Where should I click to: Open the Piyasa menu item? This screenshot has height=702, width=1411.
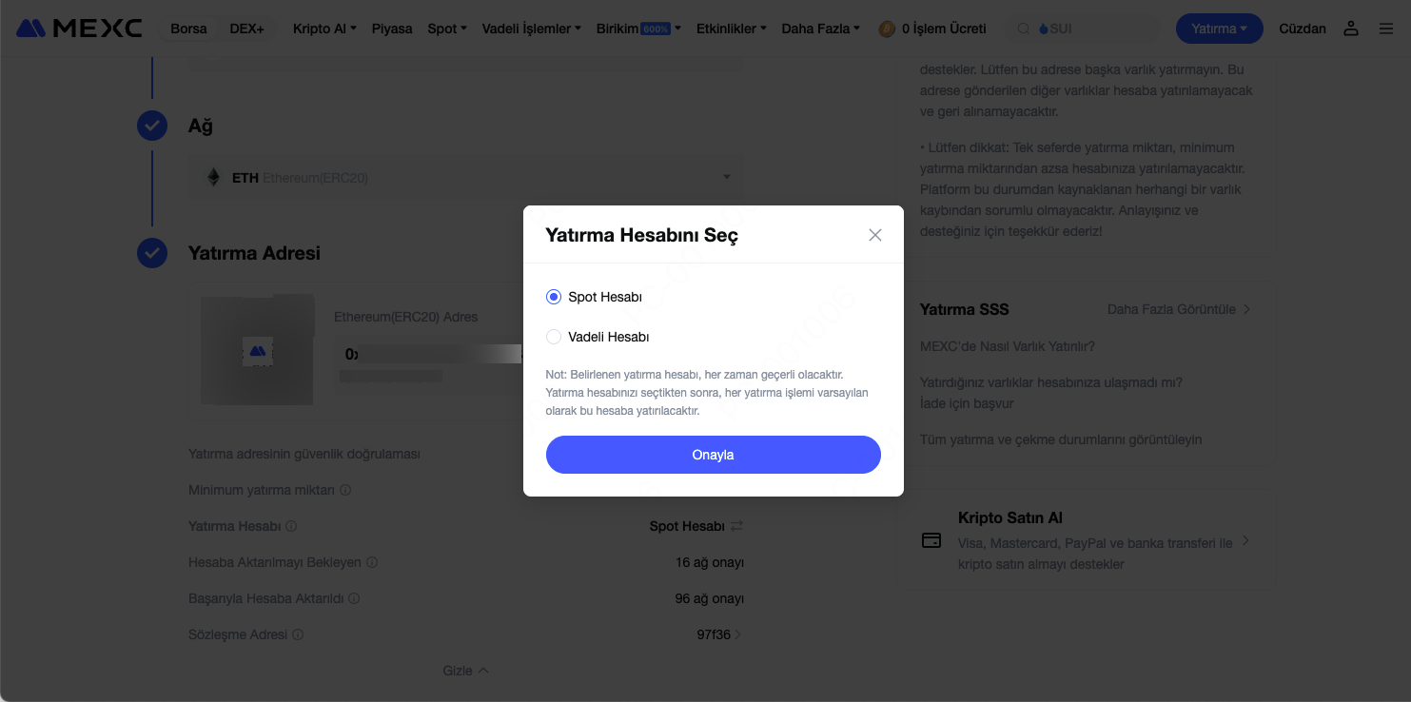coord(392,29)
